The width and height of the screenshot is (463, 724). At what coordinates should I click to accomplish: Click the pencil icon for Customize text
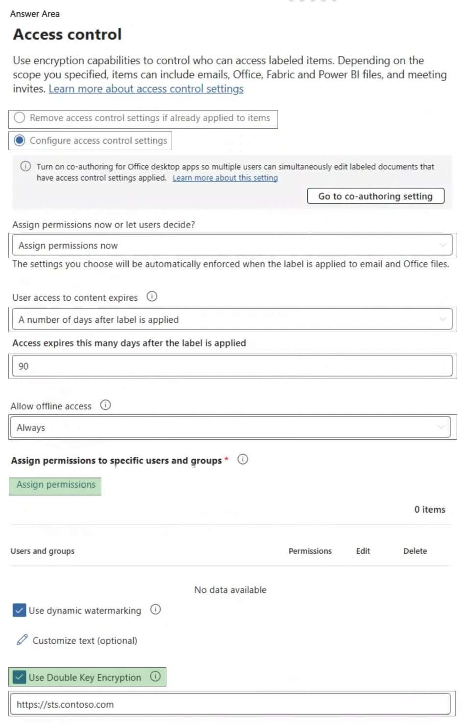tap(22, 640)
